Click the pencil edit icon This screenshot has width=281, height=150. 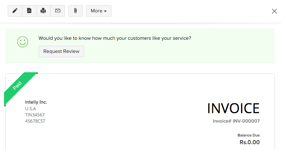tap(15, 11)
